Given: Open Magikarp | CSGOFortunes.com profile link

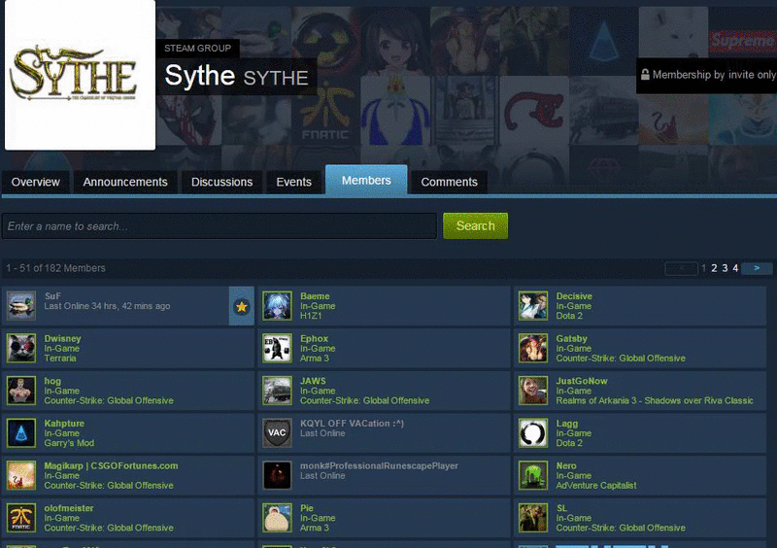Looking at the screenshot, I should pos(111,465).
